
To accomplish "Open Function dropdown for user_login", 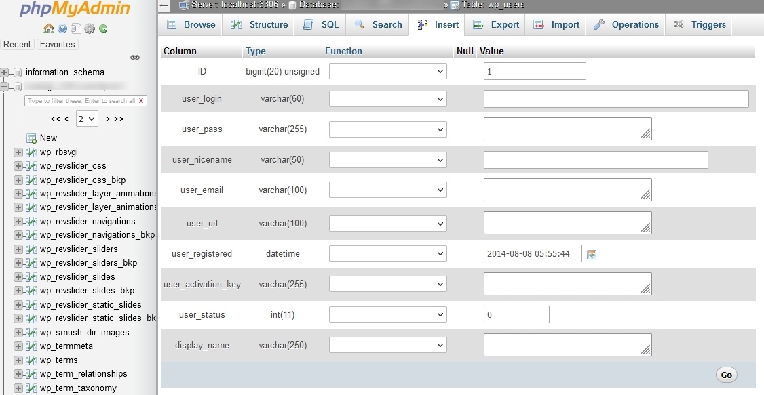I will pyautogui.click(x=388, y=99).
